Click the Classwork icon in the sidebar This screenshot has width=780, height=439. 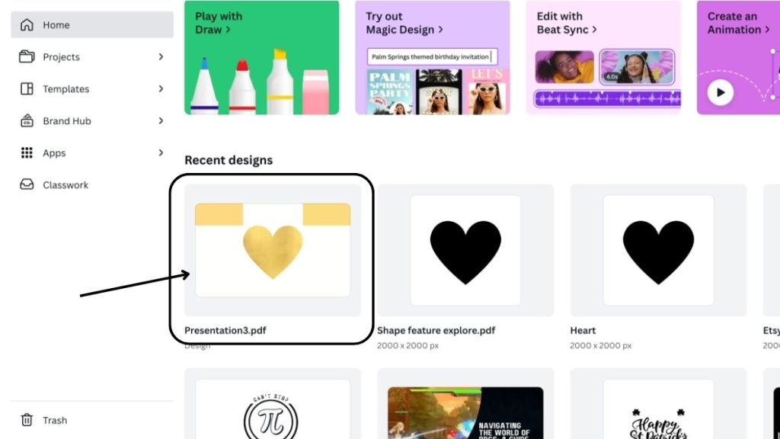coord(27,184)
